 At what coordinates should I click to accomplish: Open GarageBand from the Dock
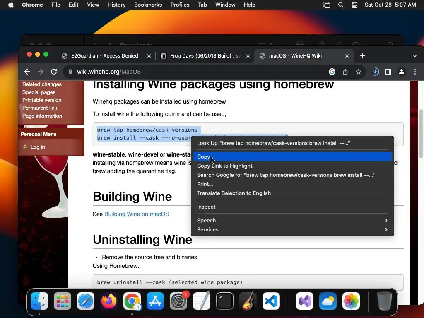click(248, 301)
